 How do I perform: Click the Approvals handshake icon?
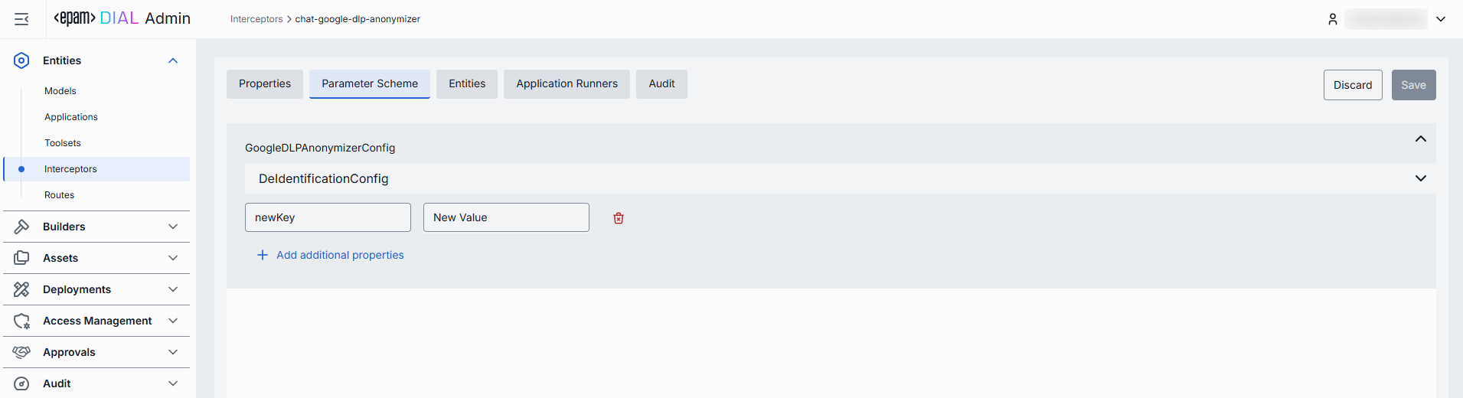coord(21,352)
